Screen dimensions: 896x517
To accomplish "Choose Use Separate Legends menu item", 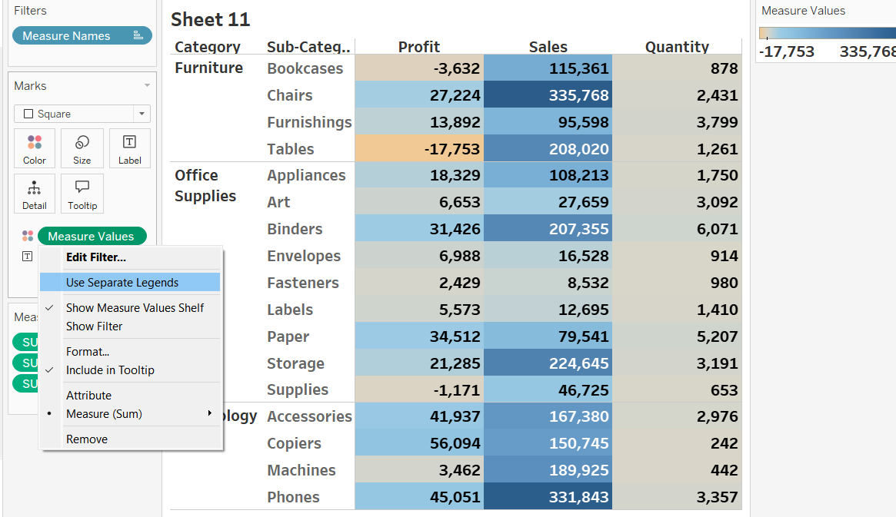I will coord(122,283).
